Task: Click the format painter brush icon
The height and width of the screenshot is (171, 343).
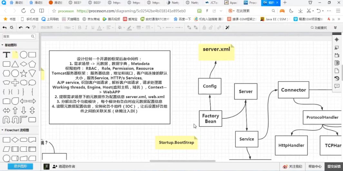Action: tap(34, 28)
